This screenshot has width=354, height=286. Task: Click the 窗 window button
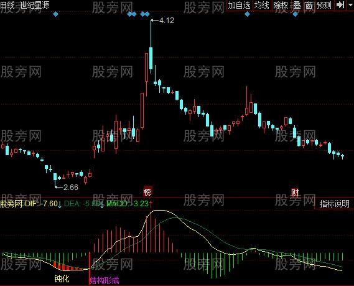tap(309, 5)
